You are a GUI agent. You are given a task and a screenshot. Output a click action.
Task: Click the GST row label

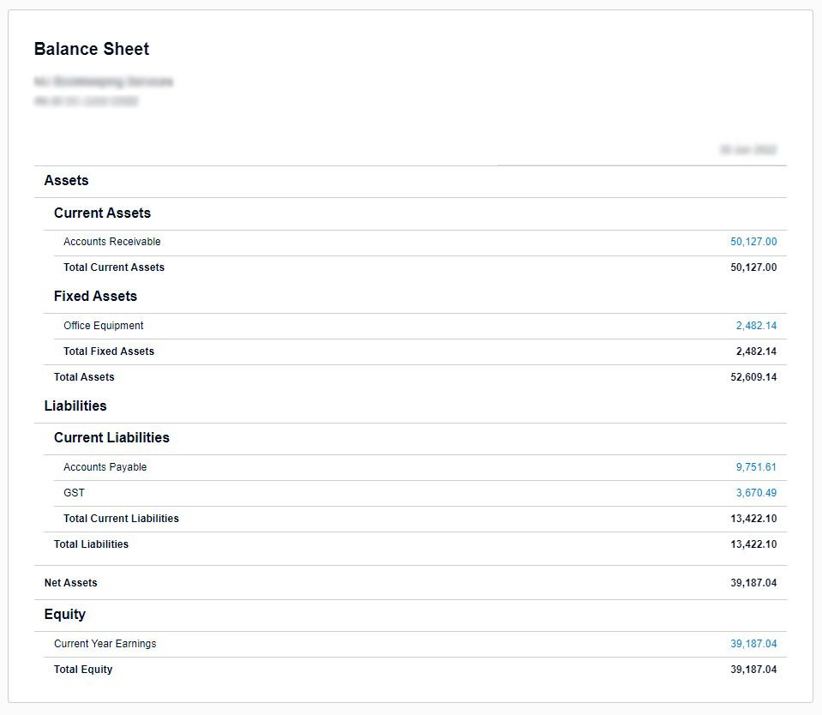[74, 493]
